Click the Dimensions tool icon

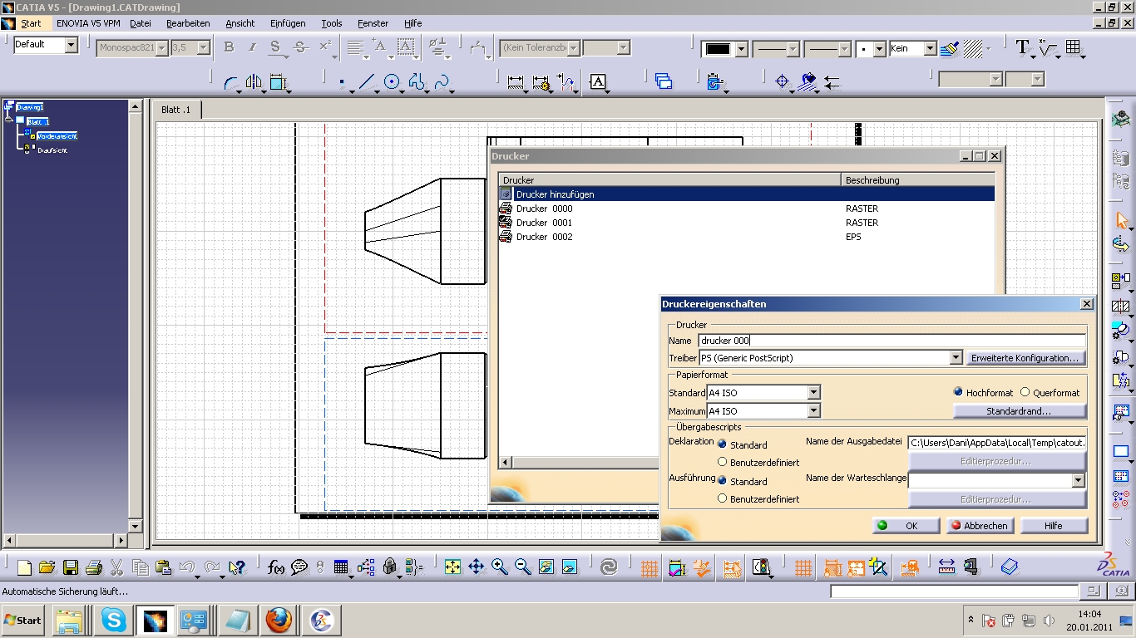pos(516,81)
